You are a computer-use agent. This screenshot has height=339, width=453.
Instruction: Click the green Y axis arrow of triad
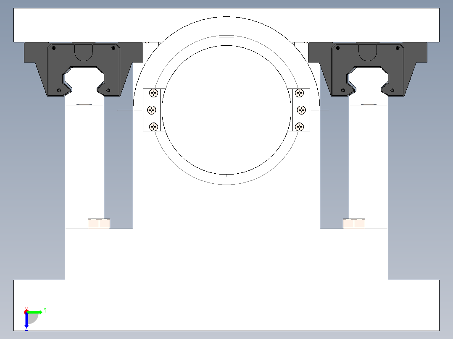point(35,312)
